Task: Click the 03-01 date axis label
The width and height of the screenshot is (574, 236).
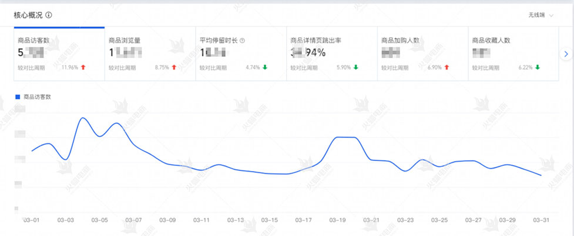Action: point(31,220)
